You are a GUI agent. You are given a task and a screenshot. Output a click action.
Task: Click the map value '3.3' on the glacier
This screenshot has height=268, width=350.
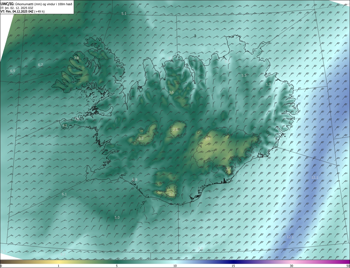141,139
